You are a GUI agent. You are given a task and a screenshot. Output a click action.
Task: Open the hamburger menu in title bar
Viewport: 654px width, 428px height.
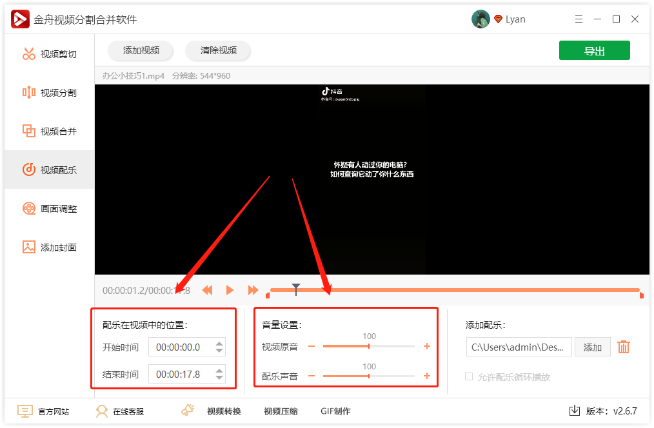click(579, 19)
